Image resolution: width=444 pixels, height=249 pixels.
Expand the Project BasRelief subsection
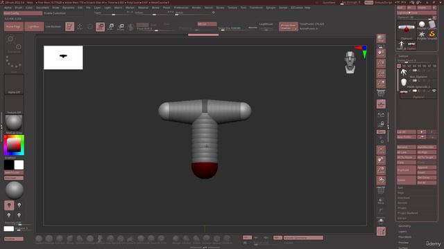[x=408, y=213]
